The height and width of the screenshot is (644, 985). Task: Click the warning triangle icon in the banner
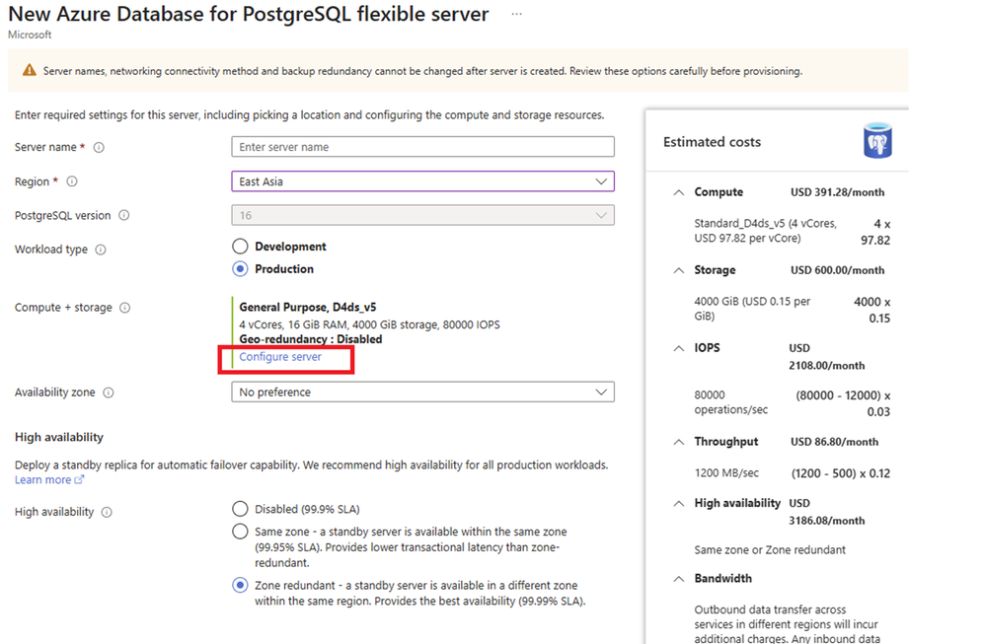pyautogui.click(x=30, y=70)
